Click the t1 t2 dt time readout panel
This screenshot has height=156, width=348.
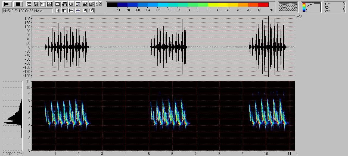[335, 7]
